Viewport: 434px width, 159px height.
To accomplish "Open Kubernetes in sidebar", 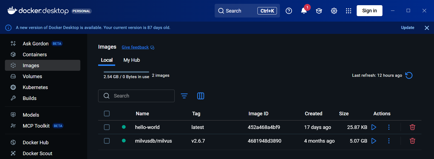I will (x=42, y=87).
